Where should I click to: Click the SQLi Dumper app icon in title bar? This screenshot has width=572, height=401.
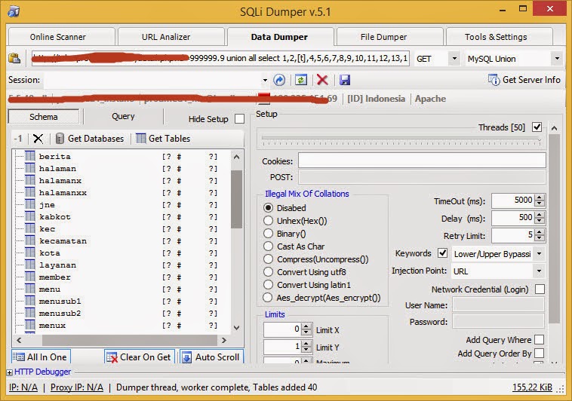14,11
